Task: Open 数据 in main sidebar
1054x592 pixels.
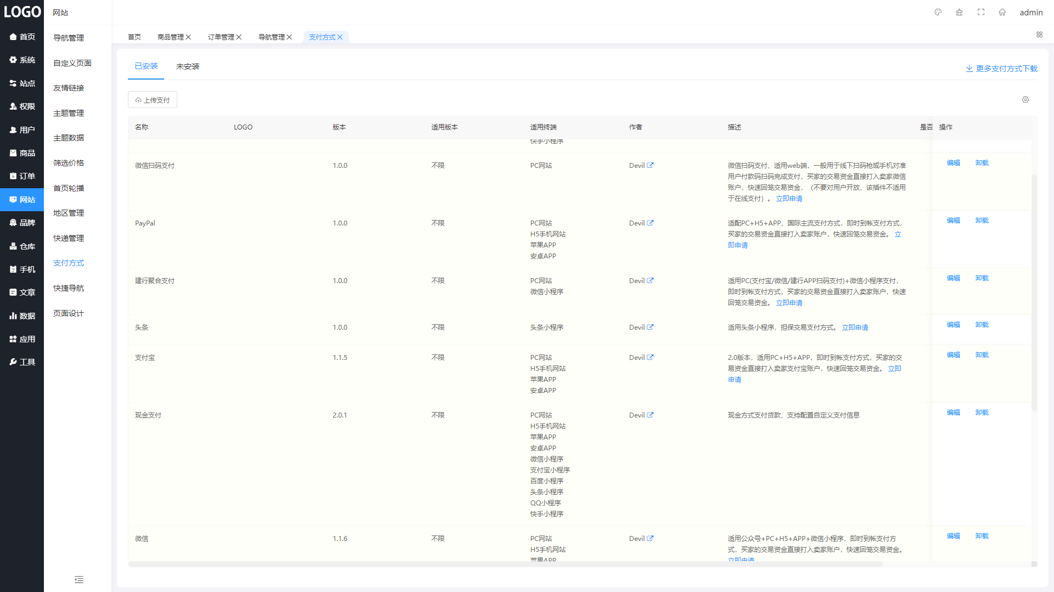Action: [22, 316]
